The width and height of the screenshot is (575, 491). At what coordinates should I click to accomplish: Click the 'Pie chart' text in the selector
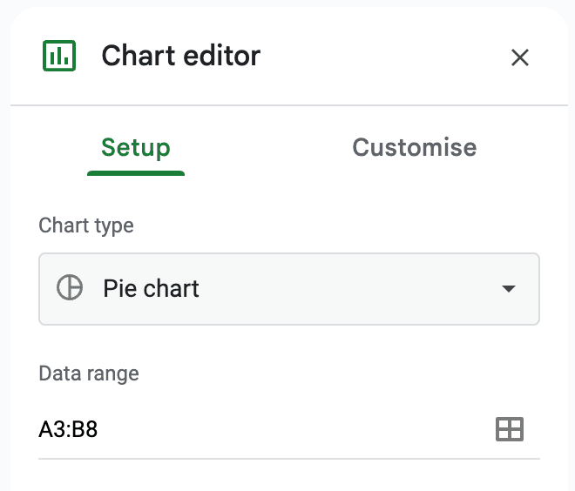click(x=151, y=288)
